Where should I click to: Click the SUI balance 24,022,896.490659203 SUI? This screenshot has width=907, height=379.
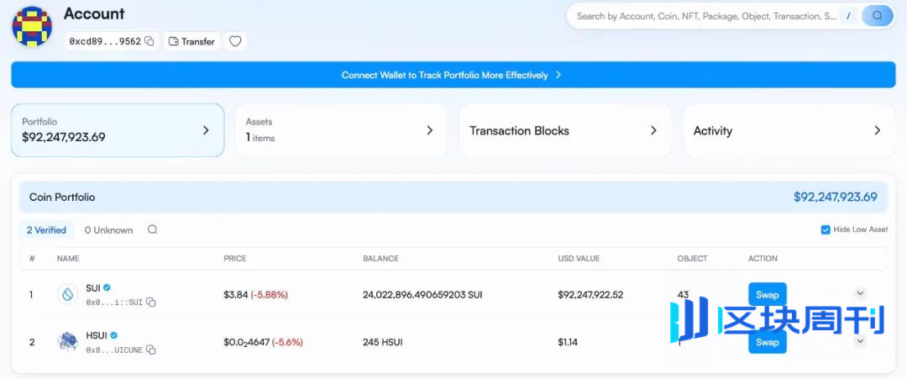click(422, 294)
